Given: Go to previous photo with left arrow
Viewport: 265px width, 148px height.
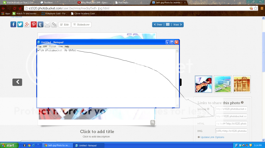Looking at the screenshot, I should [x=17, y=82].
